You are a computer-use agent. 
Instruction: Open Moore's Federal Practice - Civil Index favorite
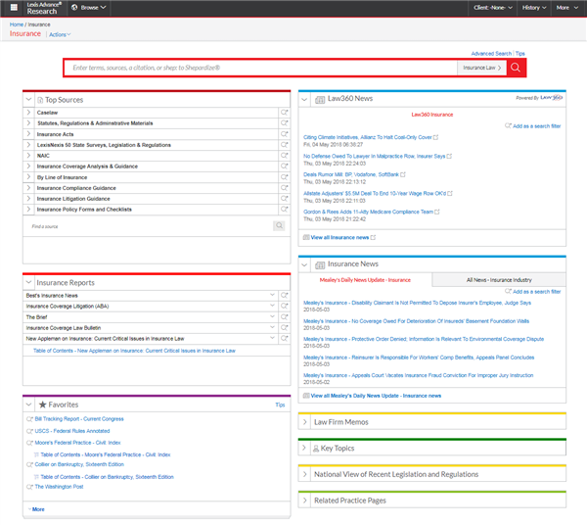[x=77, y=443]
